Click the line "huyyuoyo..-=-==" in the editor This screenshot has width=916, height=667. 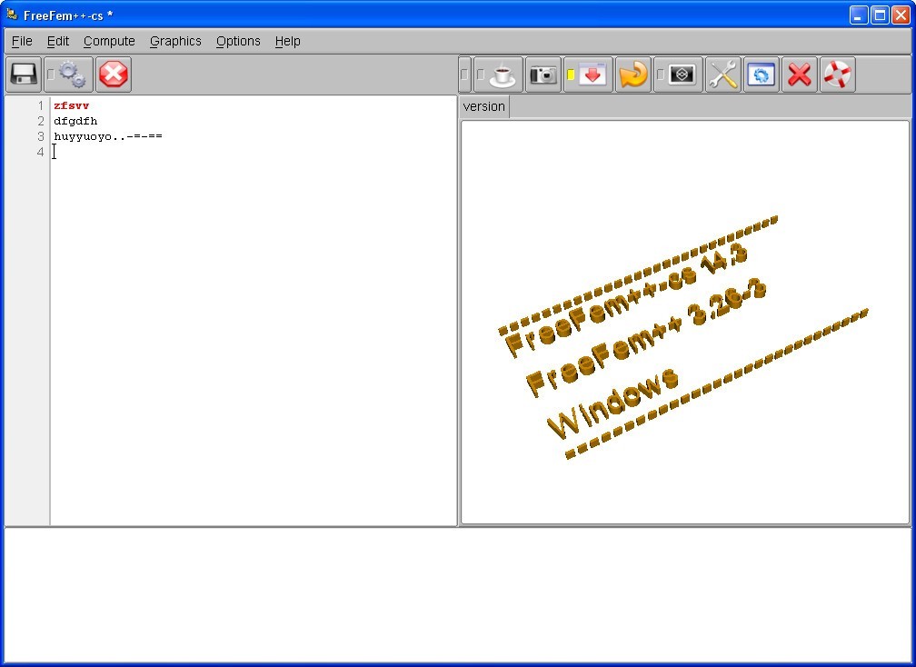108,136
